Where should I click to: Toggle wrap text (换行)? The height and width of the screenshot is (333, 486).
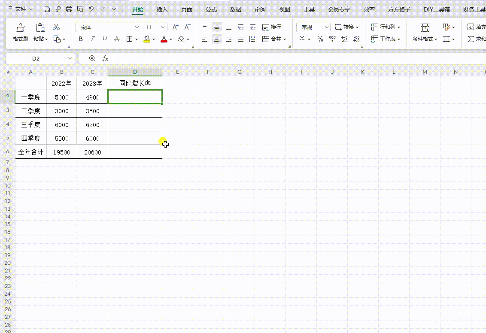click(271, 27)
